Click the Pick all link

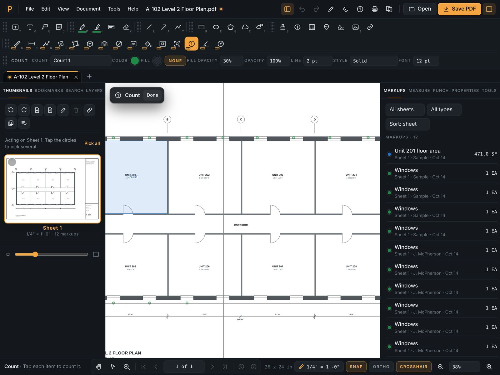(92, 143)
